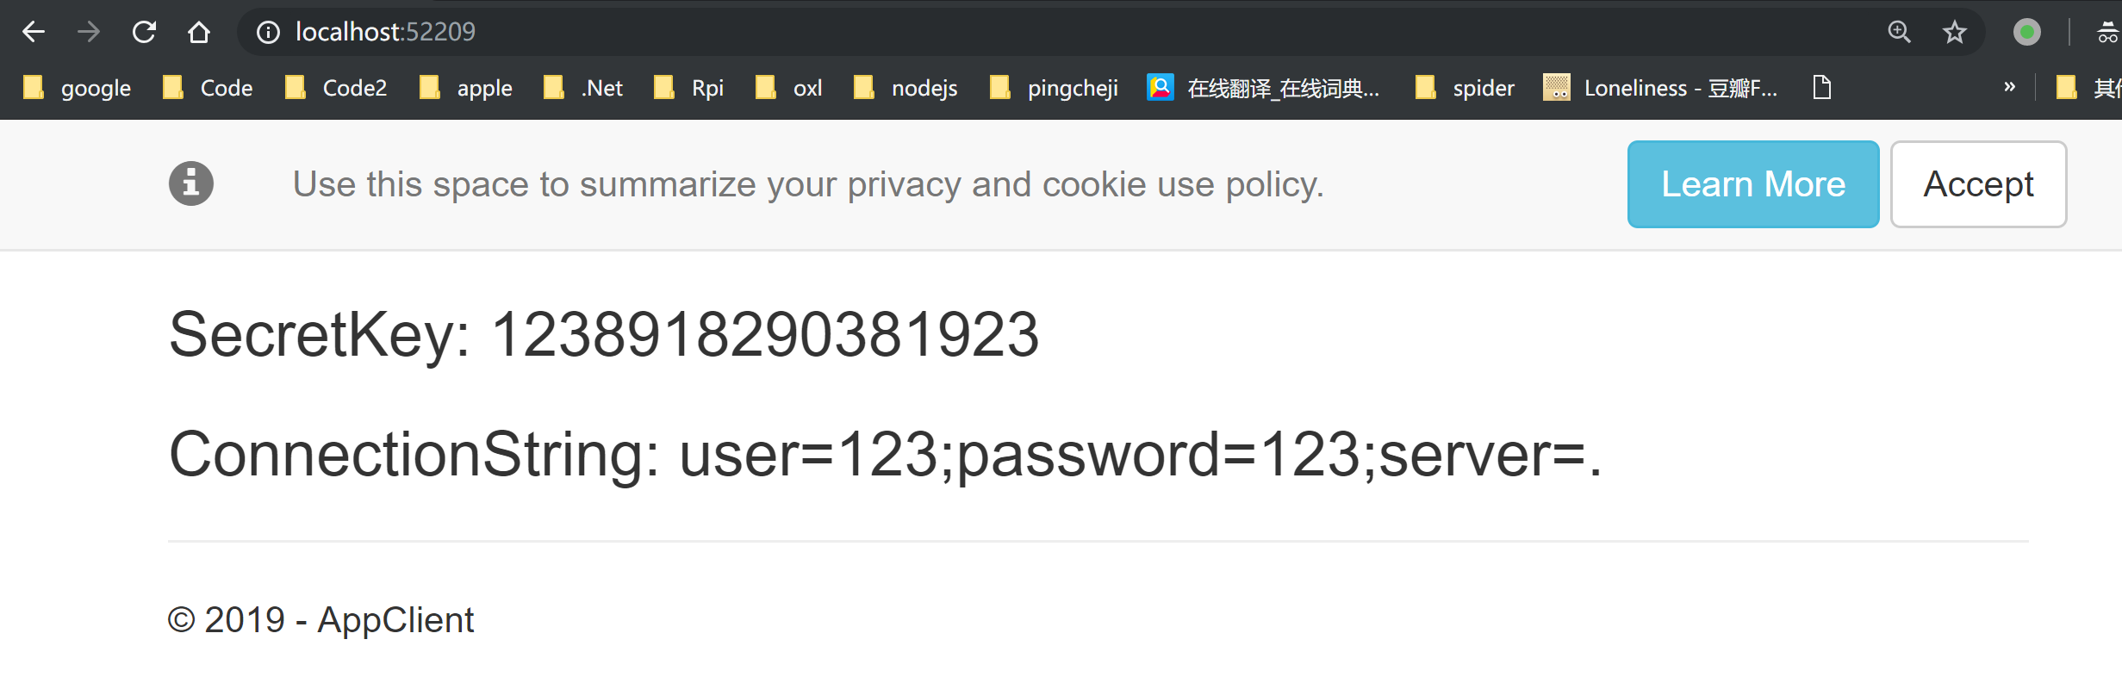2122x683 pixels.
Task: Open the nodejs bookmarks folder
Action: point(905,88)
